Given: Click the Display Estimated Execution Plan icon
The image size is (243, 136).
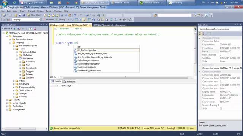Looking at the screenshot, I should pos(77,20).
